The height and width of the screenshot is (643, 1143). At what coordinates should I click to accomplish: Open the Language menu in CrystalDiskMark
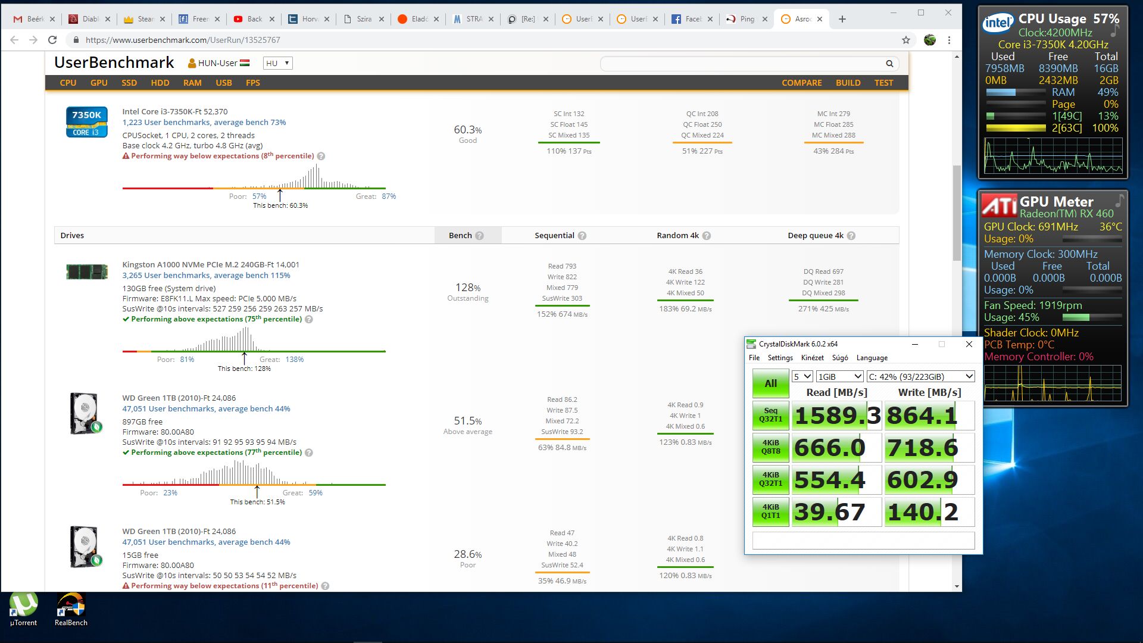872,358
